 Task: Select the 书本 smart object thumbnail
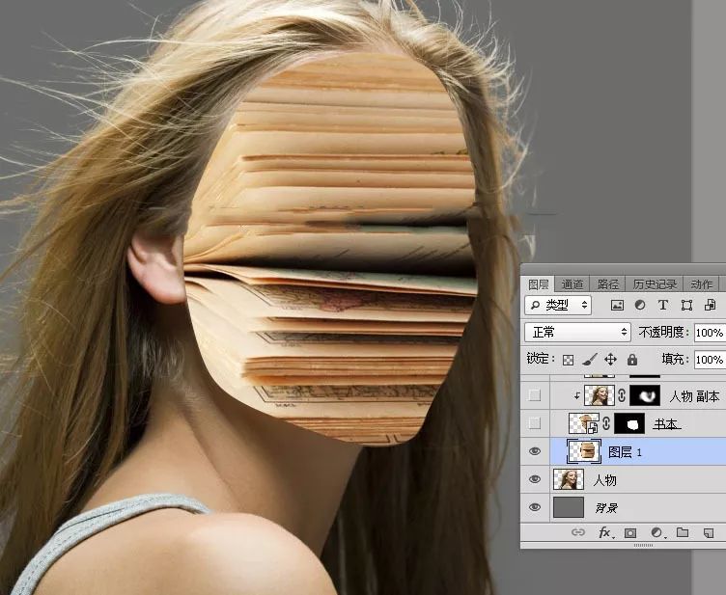(x=584, y=423)
